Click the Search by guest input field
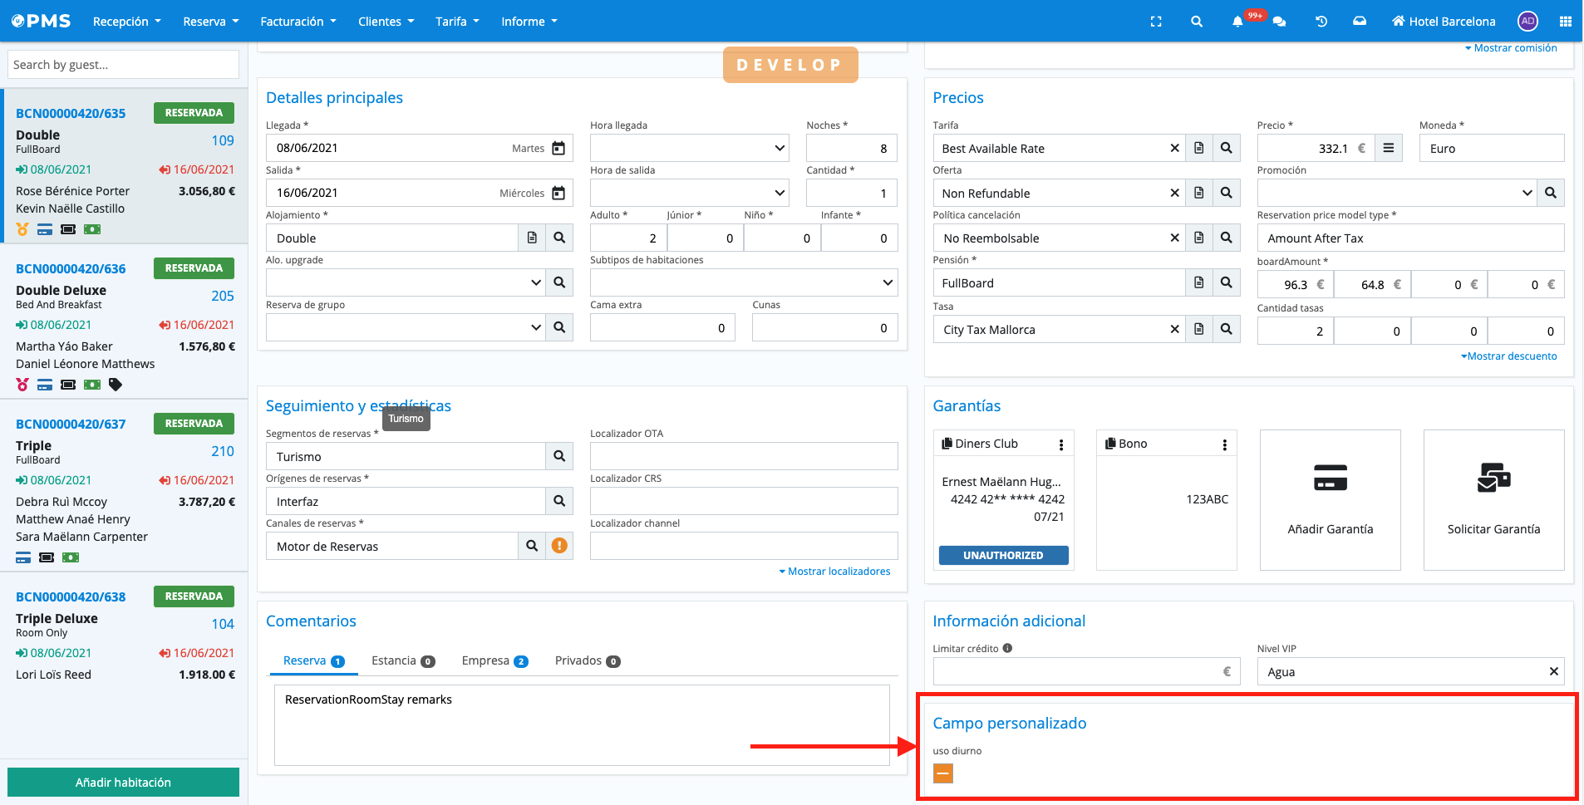Screen dimensions: 1584x805 point(123,65)
